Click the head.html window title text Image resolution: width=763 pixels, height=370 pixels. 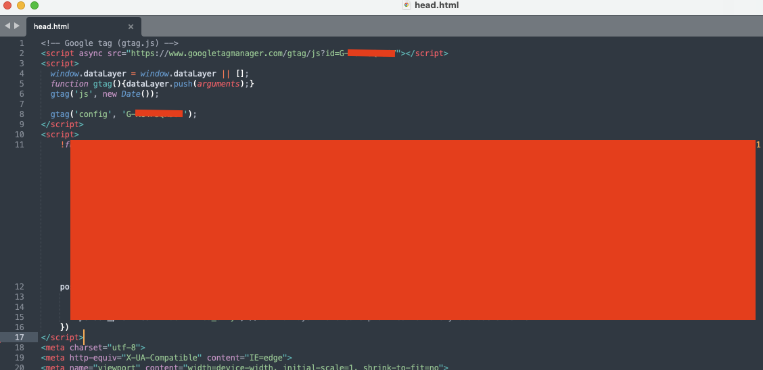coord(436,5)
